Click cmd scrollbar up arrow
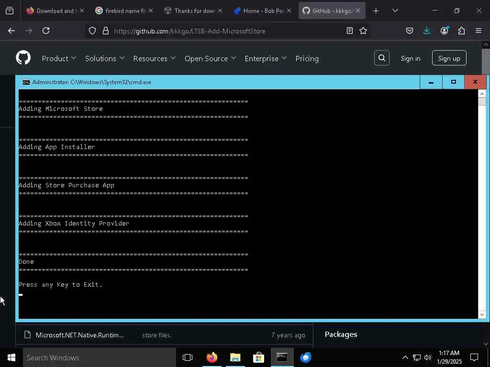 482,94
